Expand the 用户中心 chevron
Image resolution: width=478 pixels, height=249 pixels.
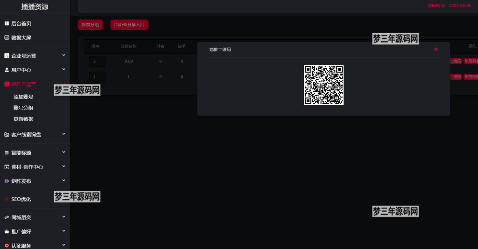coord(63,69)
